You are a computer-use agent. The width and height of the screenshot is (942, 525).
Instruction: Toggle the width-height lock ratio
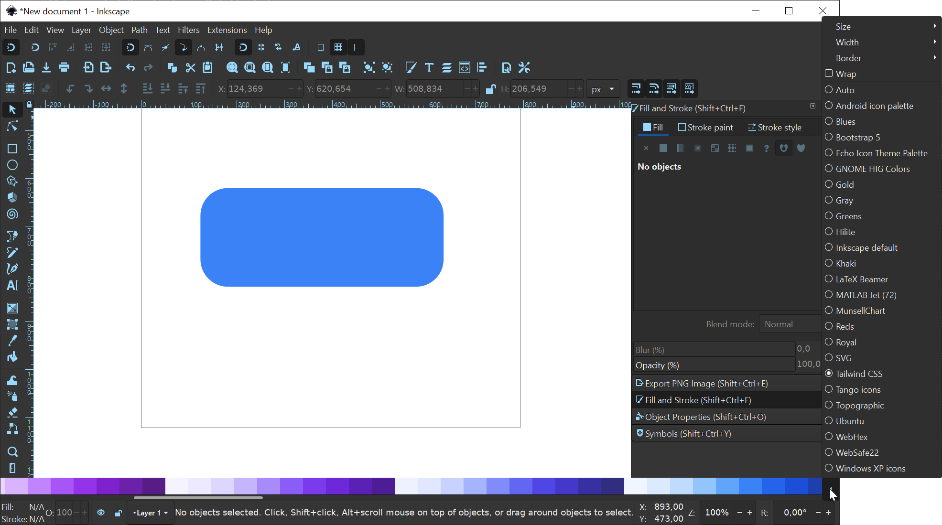coord(490,89)
